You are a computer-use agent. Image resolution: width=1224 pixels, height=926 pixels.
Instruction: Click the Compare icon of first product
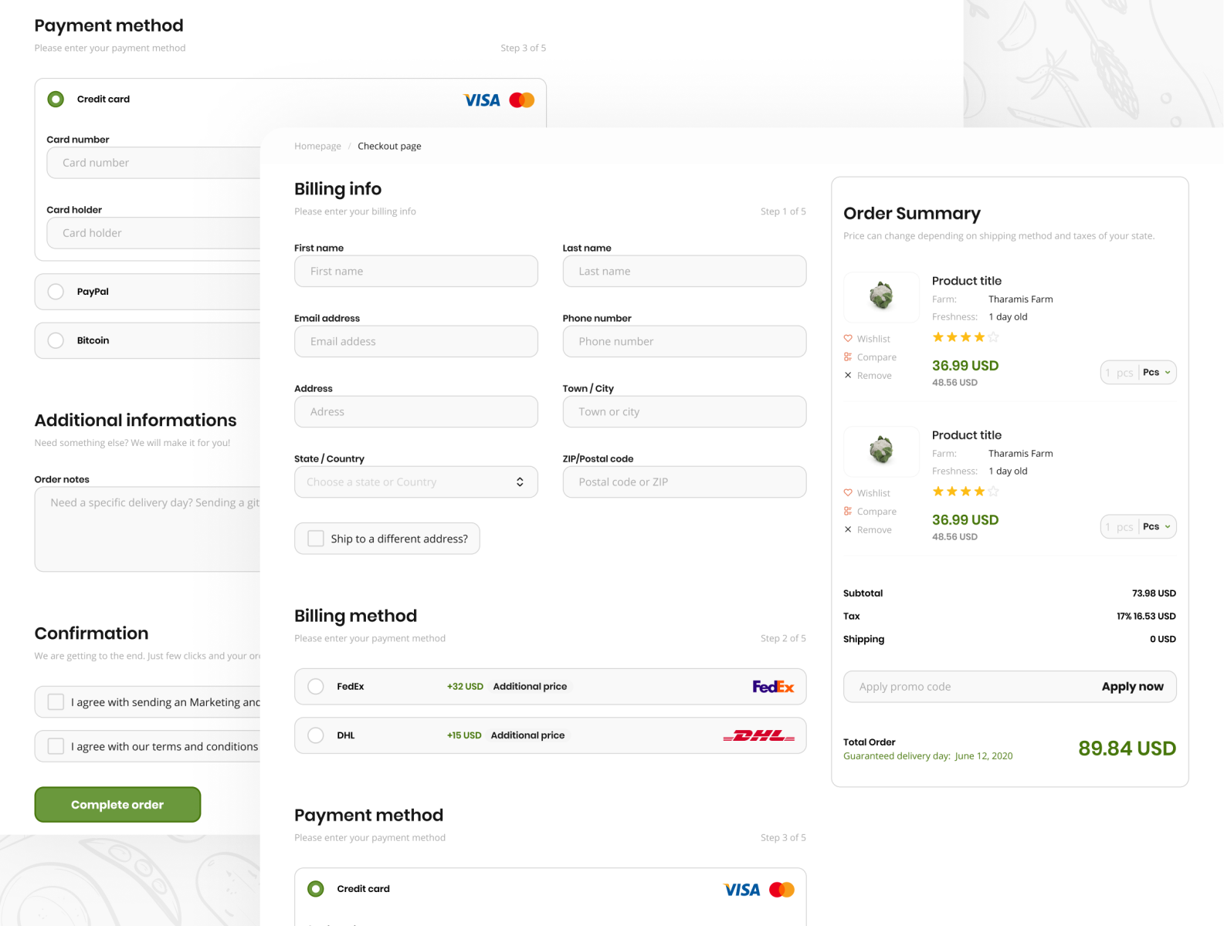point(848,357)
